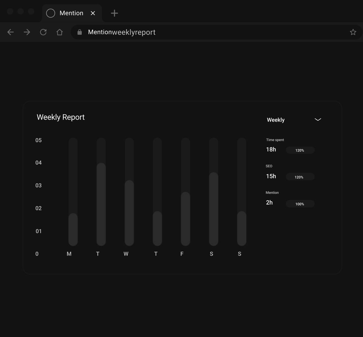Click the circle favicon on Mention tab
The height and width of the screenshot is (337, 363).
[51, 13]
